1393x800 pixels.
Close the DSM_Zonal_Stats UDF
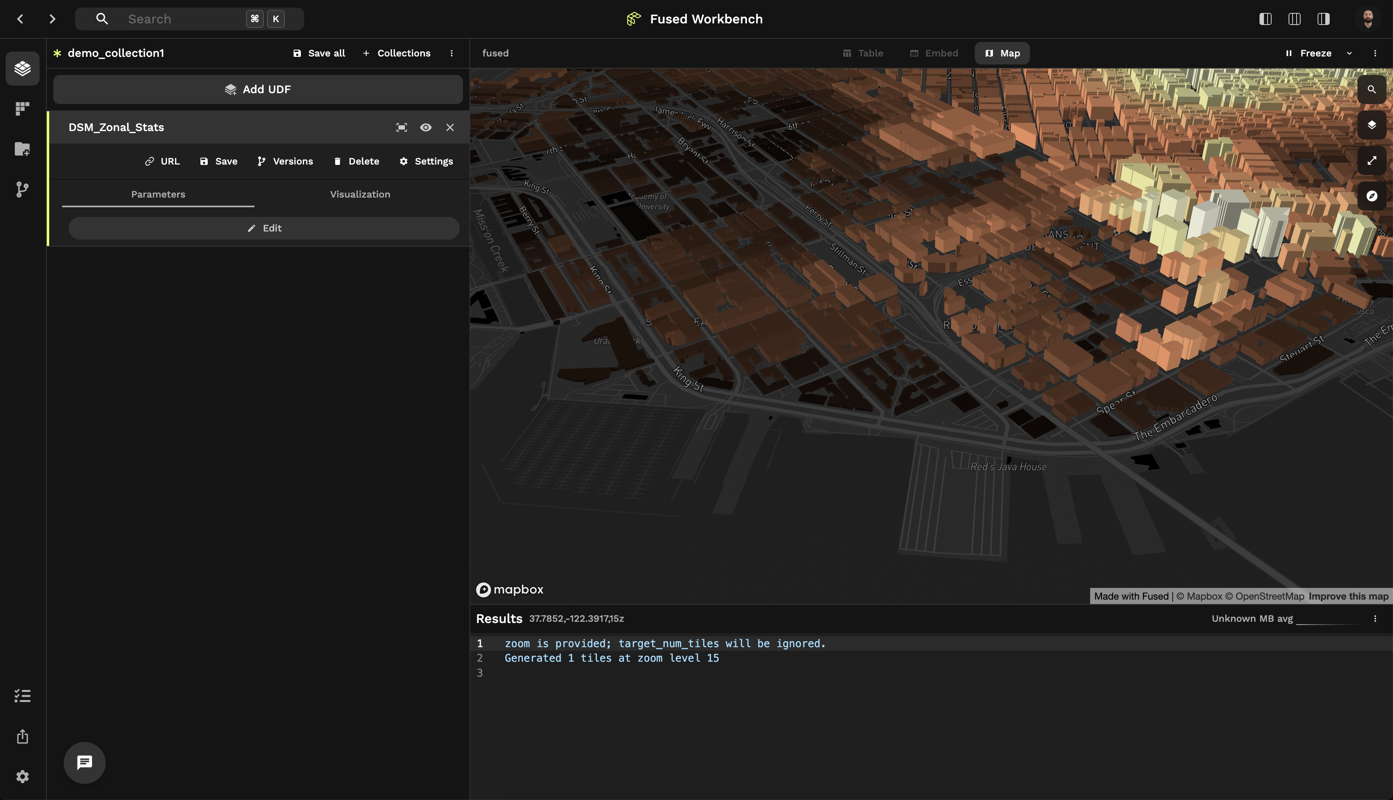pos(450,127)
